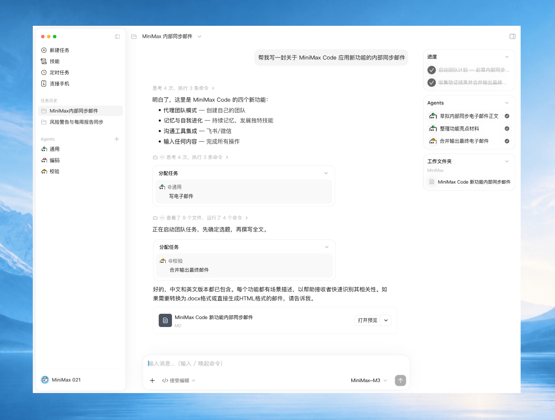Select 整理功能亮点材料 agent row
Screen dimensions: 555x420
coord(469,129)
